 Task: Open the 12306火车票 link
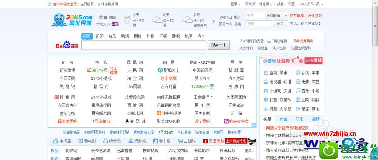click(203, 86)
